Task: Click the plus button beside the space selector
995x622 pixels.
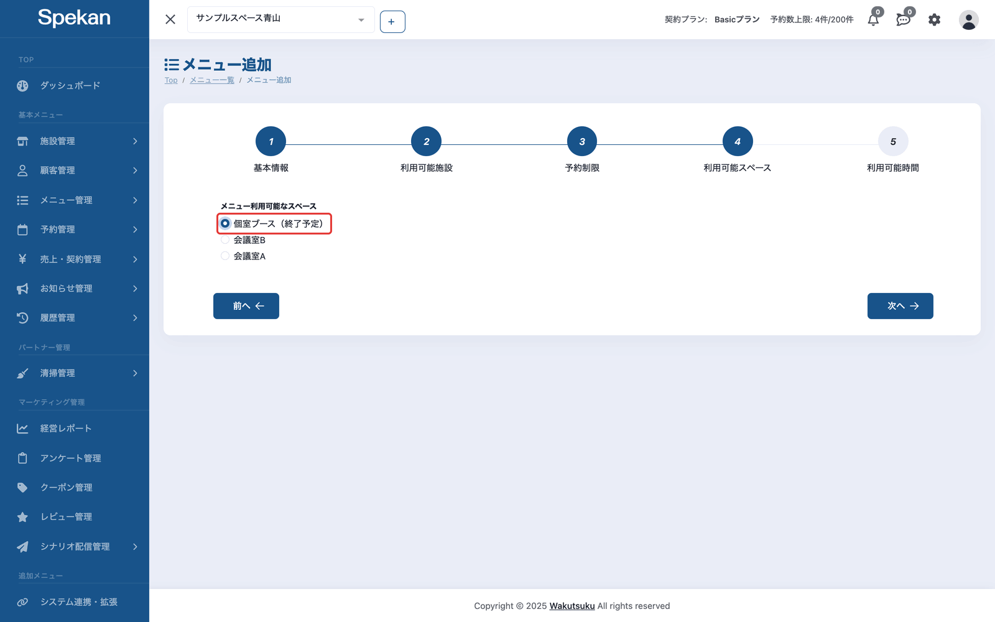Action: coord(392,22)
